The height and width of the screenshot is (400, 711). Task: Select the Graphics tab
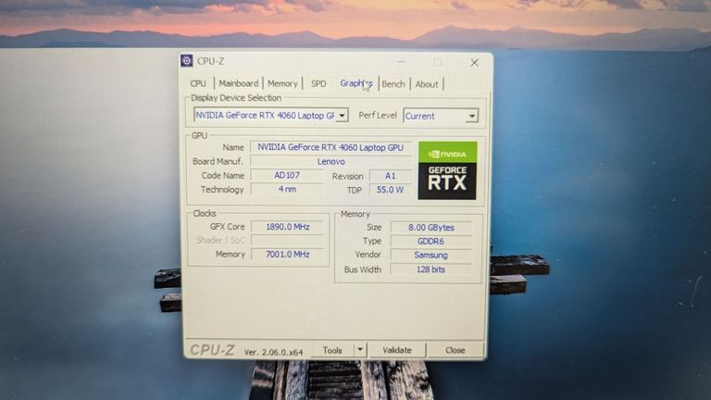356,83
